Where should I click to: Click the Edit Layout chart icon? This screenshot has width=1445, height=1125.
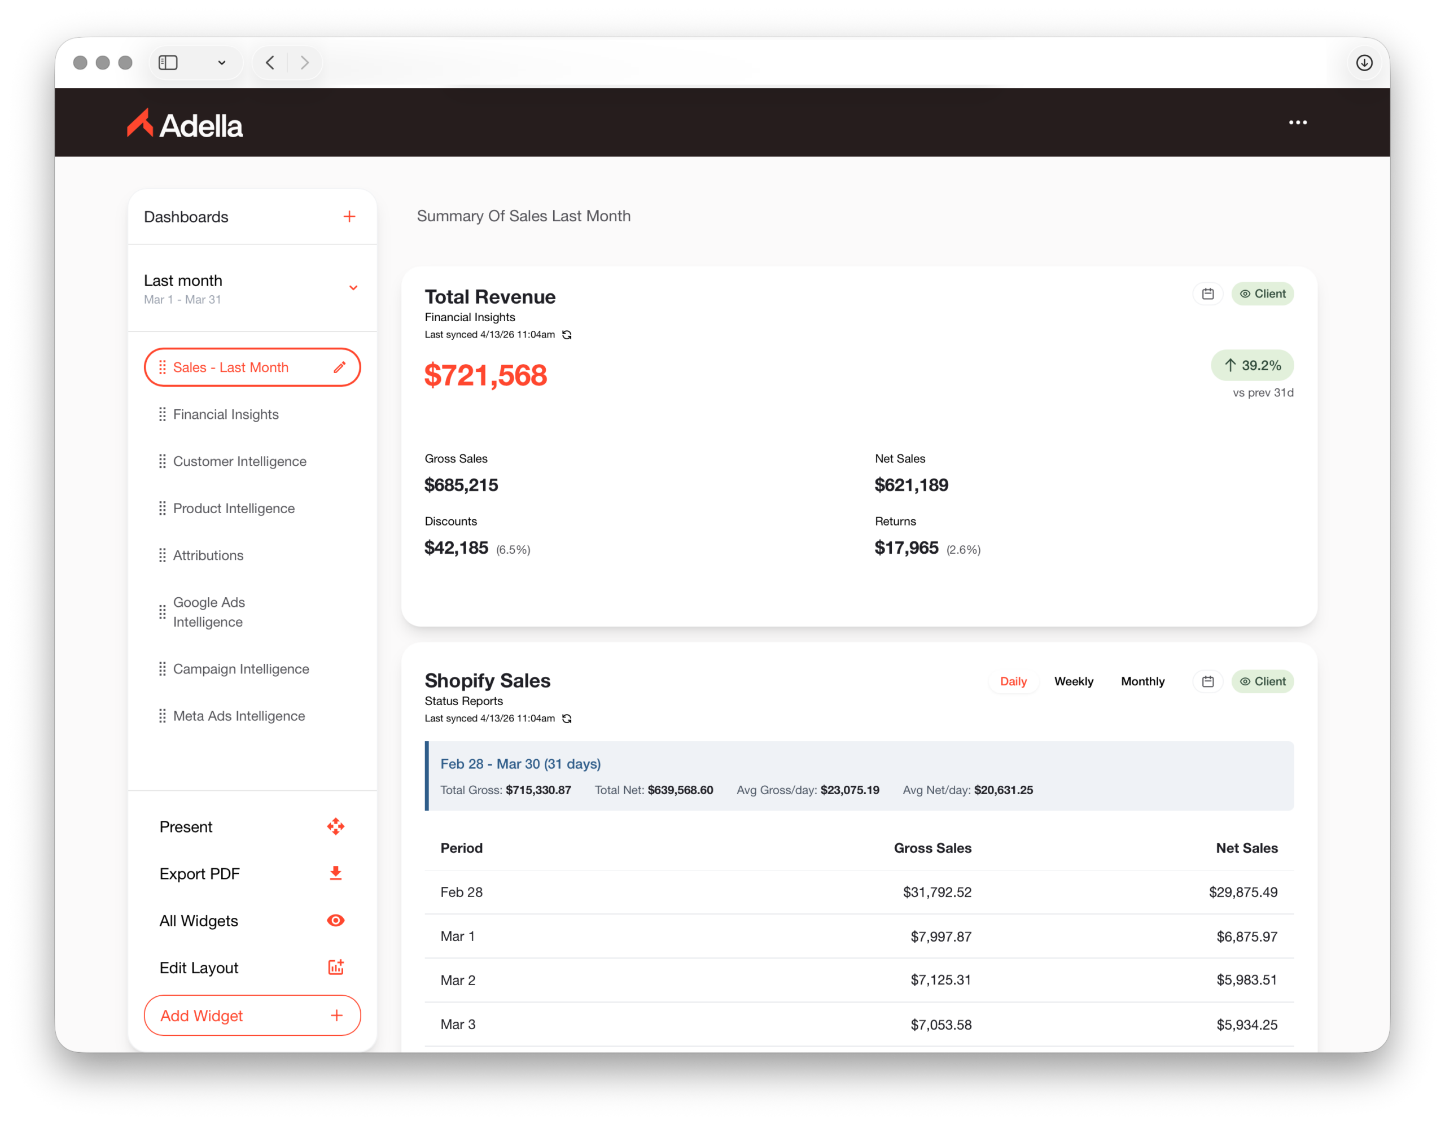(x=335, y=968)
